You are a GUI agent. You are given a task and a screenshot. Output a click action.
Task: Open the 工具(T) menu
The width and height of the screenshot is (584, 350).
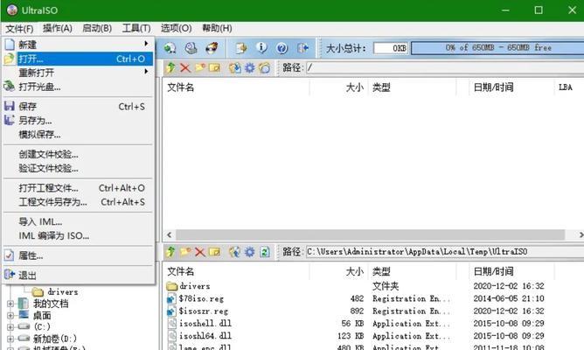[x=136, y=28]
